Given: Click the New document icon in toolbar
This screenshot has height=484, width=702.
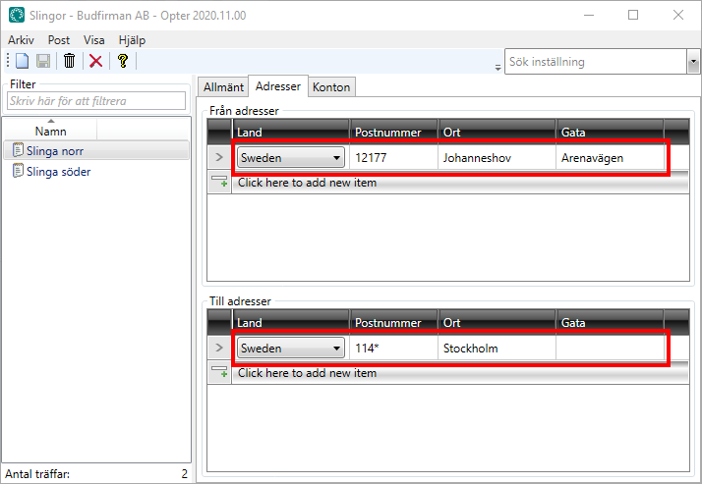Looking at the screenshot, I should click(x=22, y=61).
